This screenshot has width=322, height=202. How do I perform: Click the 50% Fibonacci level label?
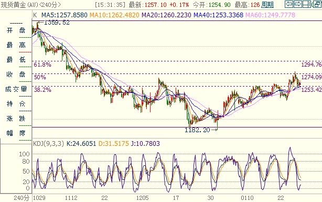[40, 77]
